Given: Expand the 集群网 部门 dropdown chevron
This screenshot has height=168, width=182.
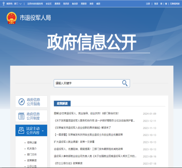Looking at the screenshot, I should [x=20, y=4].
